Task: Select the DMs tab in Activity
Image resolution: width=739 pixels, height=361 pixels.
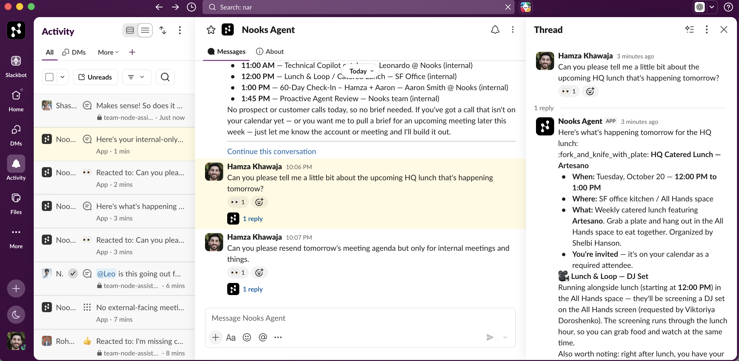Action: point(74,52)
